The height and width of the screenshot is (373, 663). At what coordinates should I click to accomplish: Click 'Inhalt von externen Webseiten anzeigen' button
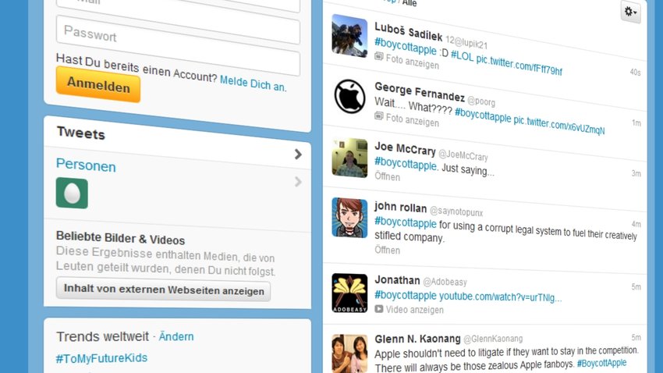pyautogui.click(x=164, y=290)
